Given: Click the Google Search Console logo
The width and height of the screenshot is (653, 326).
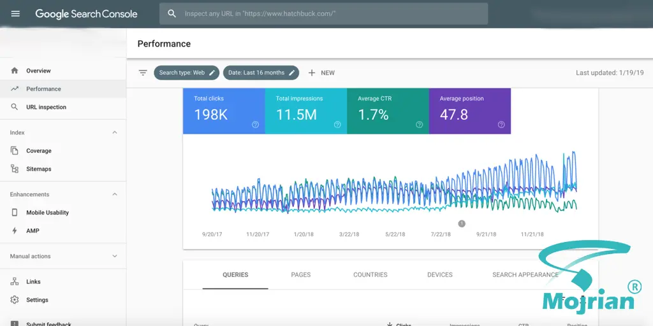Looking at the screenshot, I should tap(86, 14).
